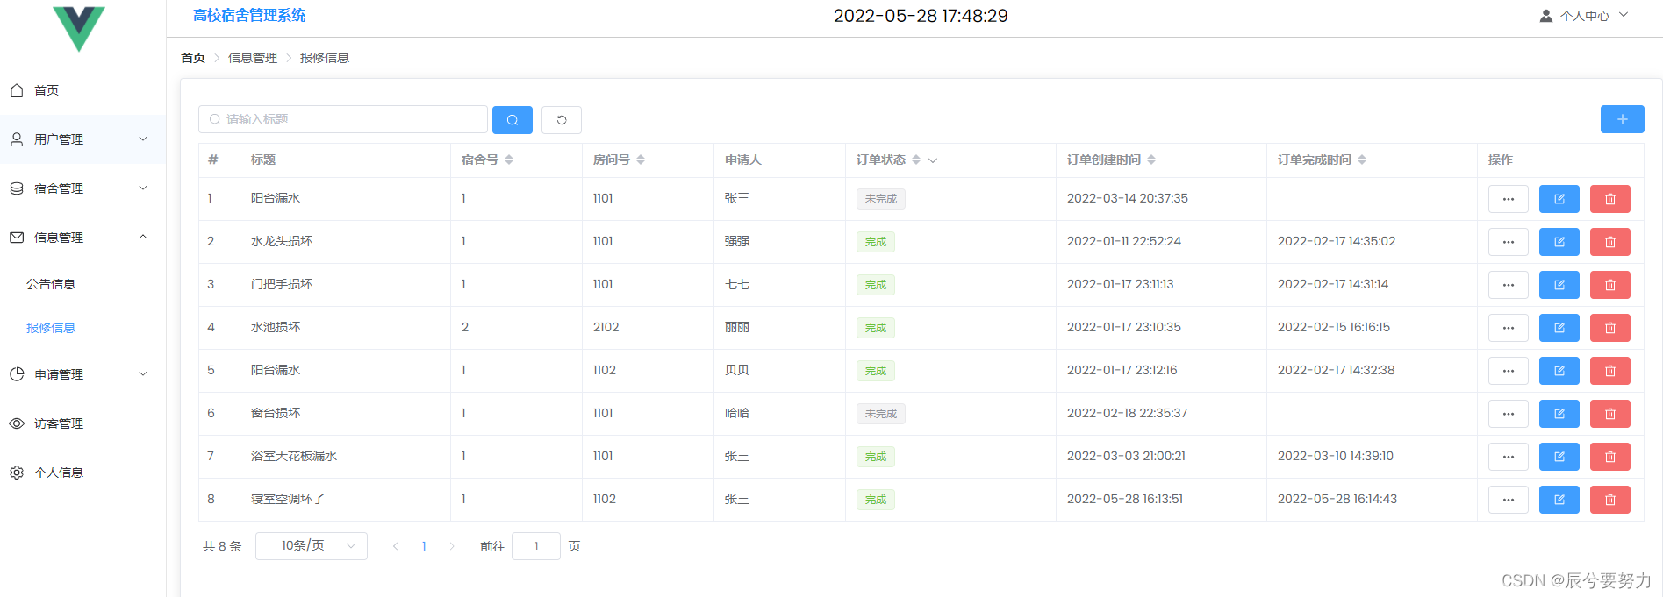The height and width of the screenshot is (597, 1663).
Task: Click the 高校宿舍管理系统 title
Action: click(x=249, y=16)
